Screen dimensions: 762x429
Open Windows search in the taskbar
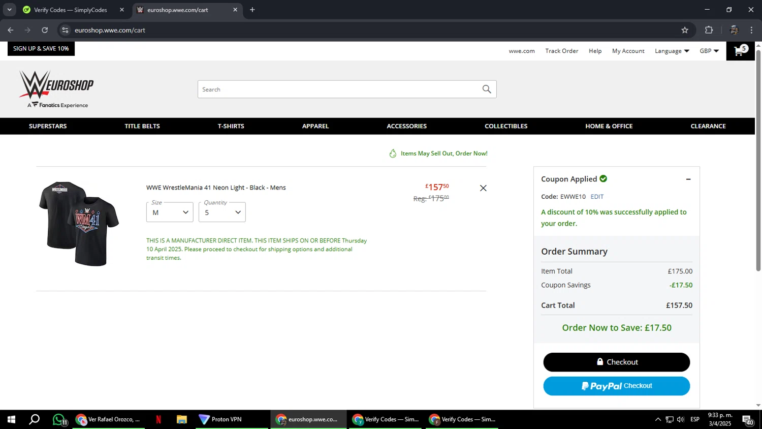click(x=35, y=419)
